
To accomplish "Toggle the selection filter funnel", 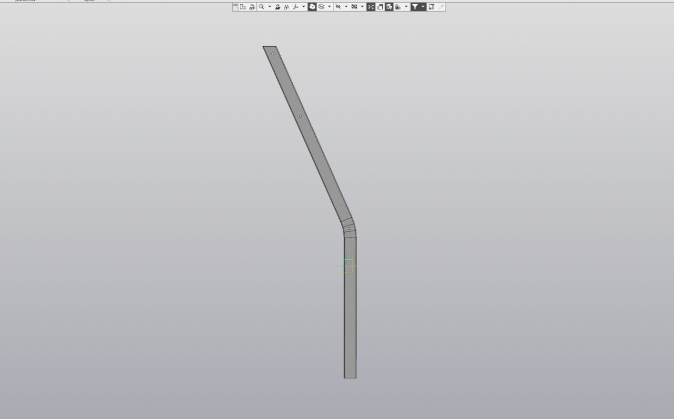I will [415, 7].
